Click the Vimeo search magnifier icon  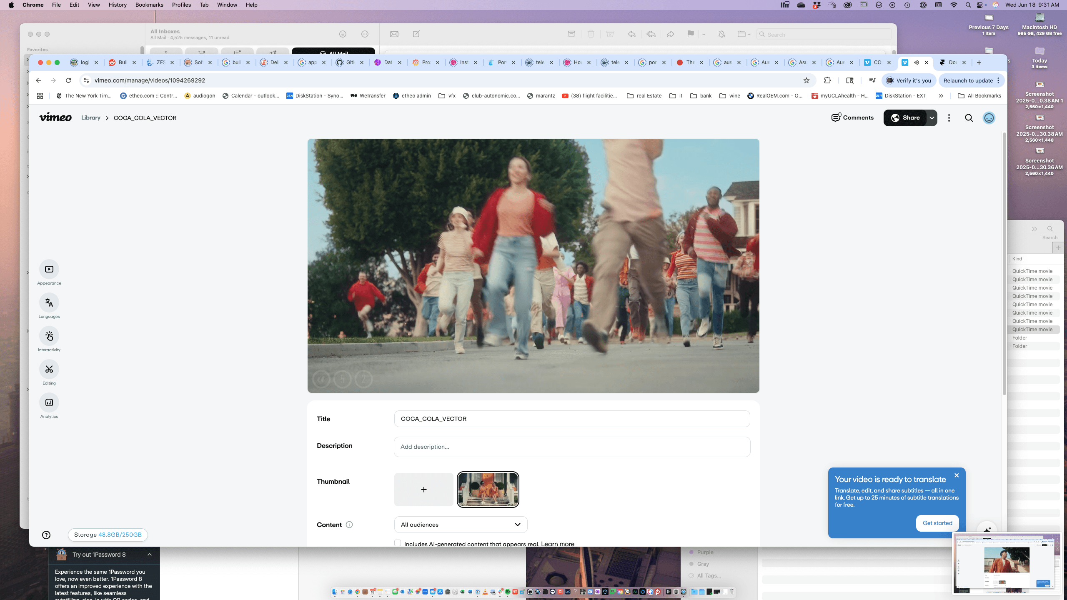point(969,118)
